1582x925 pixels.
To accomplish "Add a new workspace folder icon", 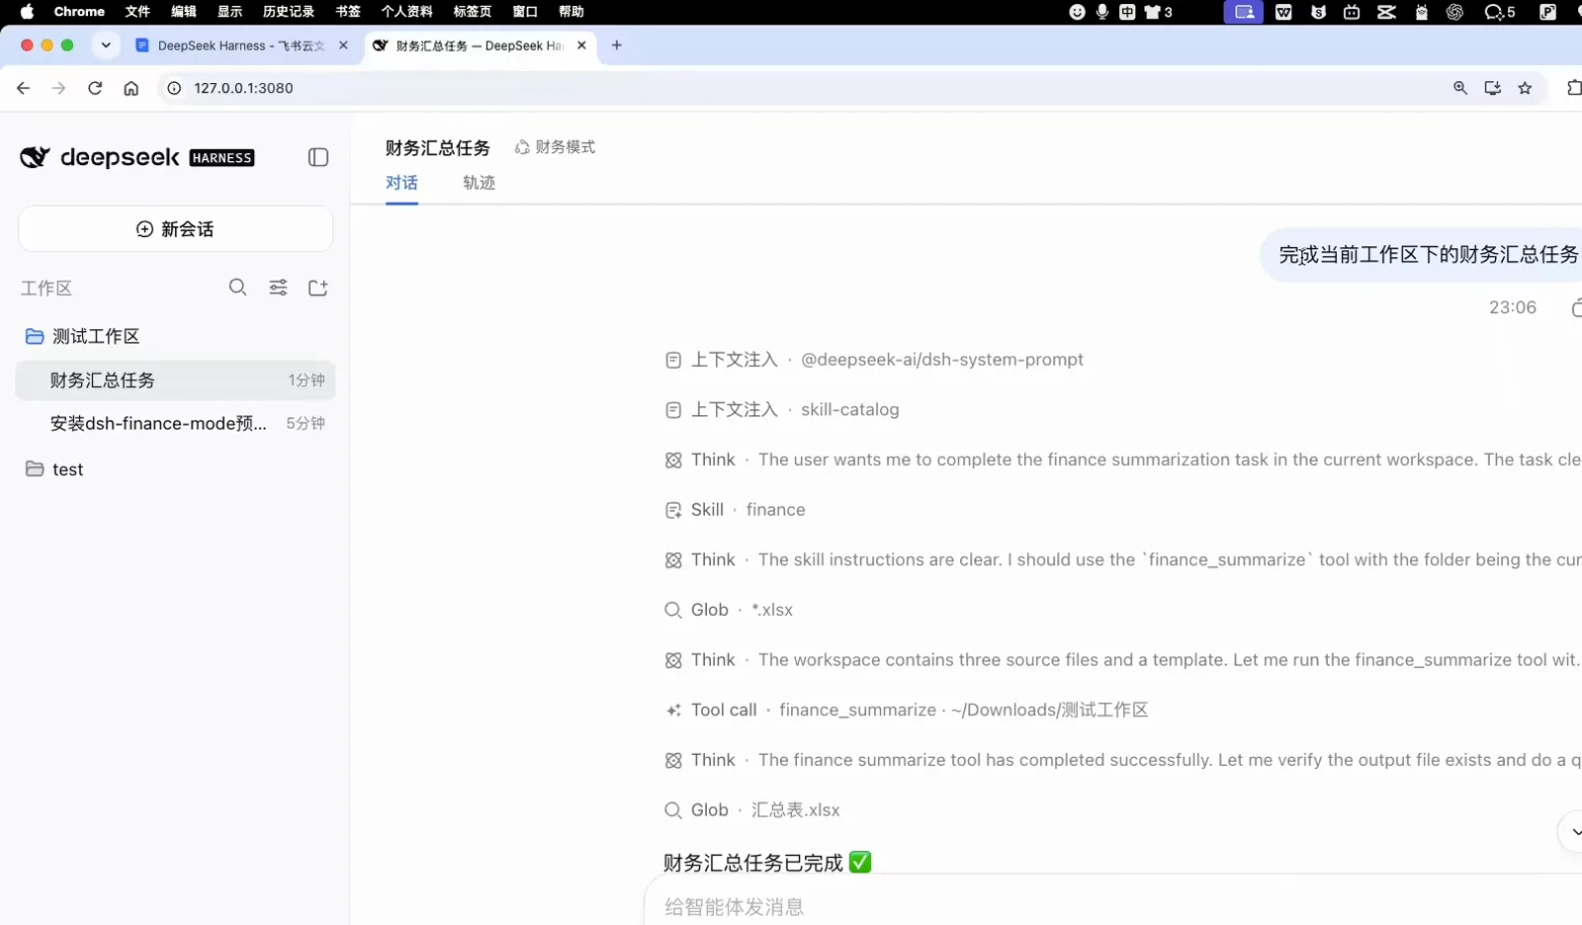I will tap(318, 288).
